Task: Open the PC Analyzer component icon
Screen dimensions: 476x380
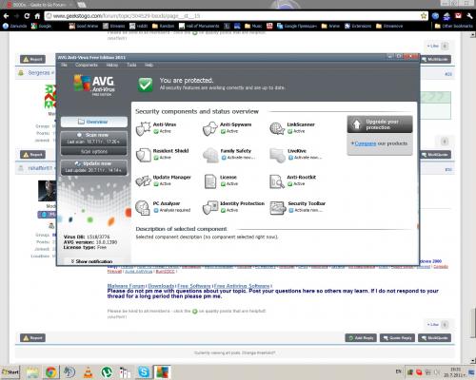Action: click(x=143, y=207)
